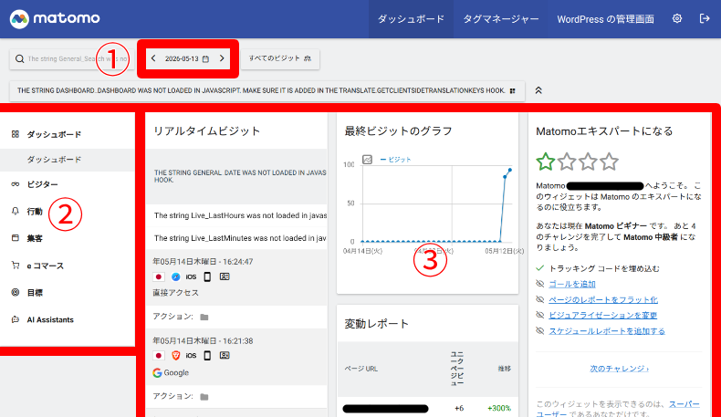Skip スケジュールレポート challenge eye icon
Image resolution: width=721 pixels, height=417 pixels.
540,330
